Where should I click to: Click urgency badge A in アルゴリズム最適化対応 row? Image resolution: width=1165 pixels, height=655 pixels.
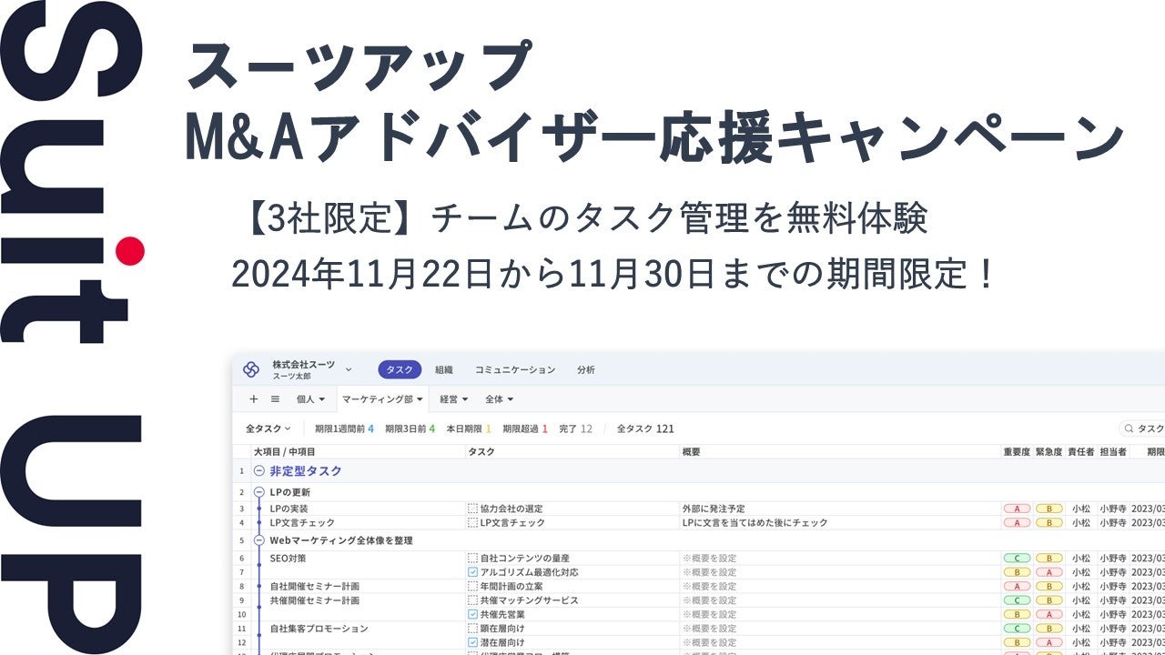(x=1048, y=572)
